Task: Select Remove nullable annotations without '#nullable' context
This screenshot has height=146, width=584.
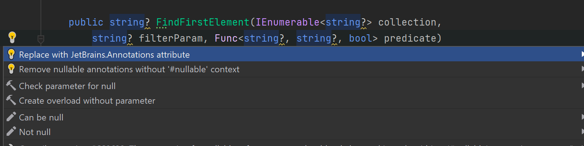Action: click(129, 69)
